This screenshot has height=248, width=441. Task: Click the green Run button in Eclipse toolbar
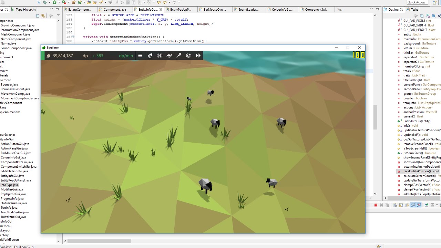(54, 2)
